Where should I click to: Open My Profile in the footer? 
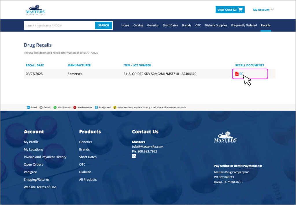[x=31, y=142]
